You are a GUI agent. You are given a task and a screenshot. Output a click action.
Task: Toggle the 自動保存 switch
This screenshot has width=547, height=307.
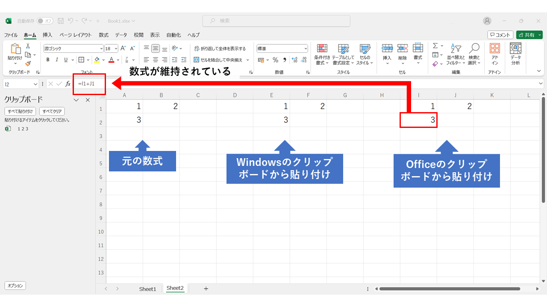coord(45,21)
